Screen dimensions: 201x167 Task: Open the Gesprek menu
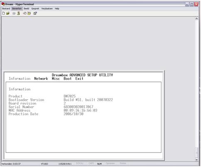(x=35, y=9)
